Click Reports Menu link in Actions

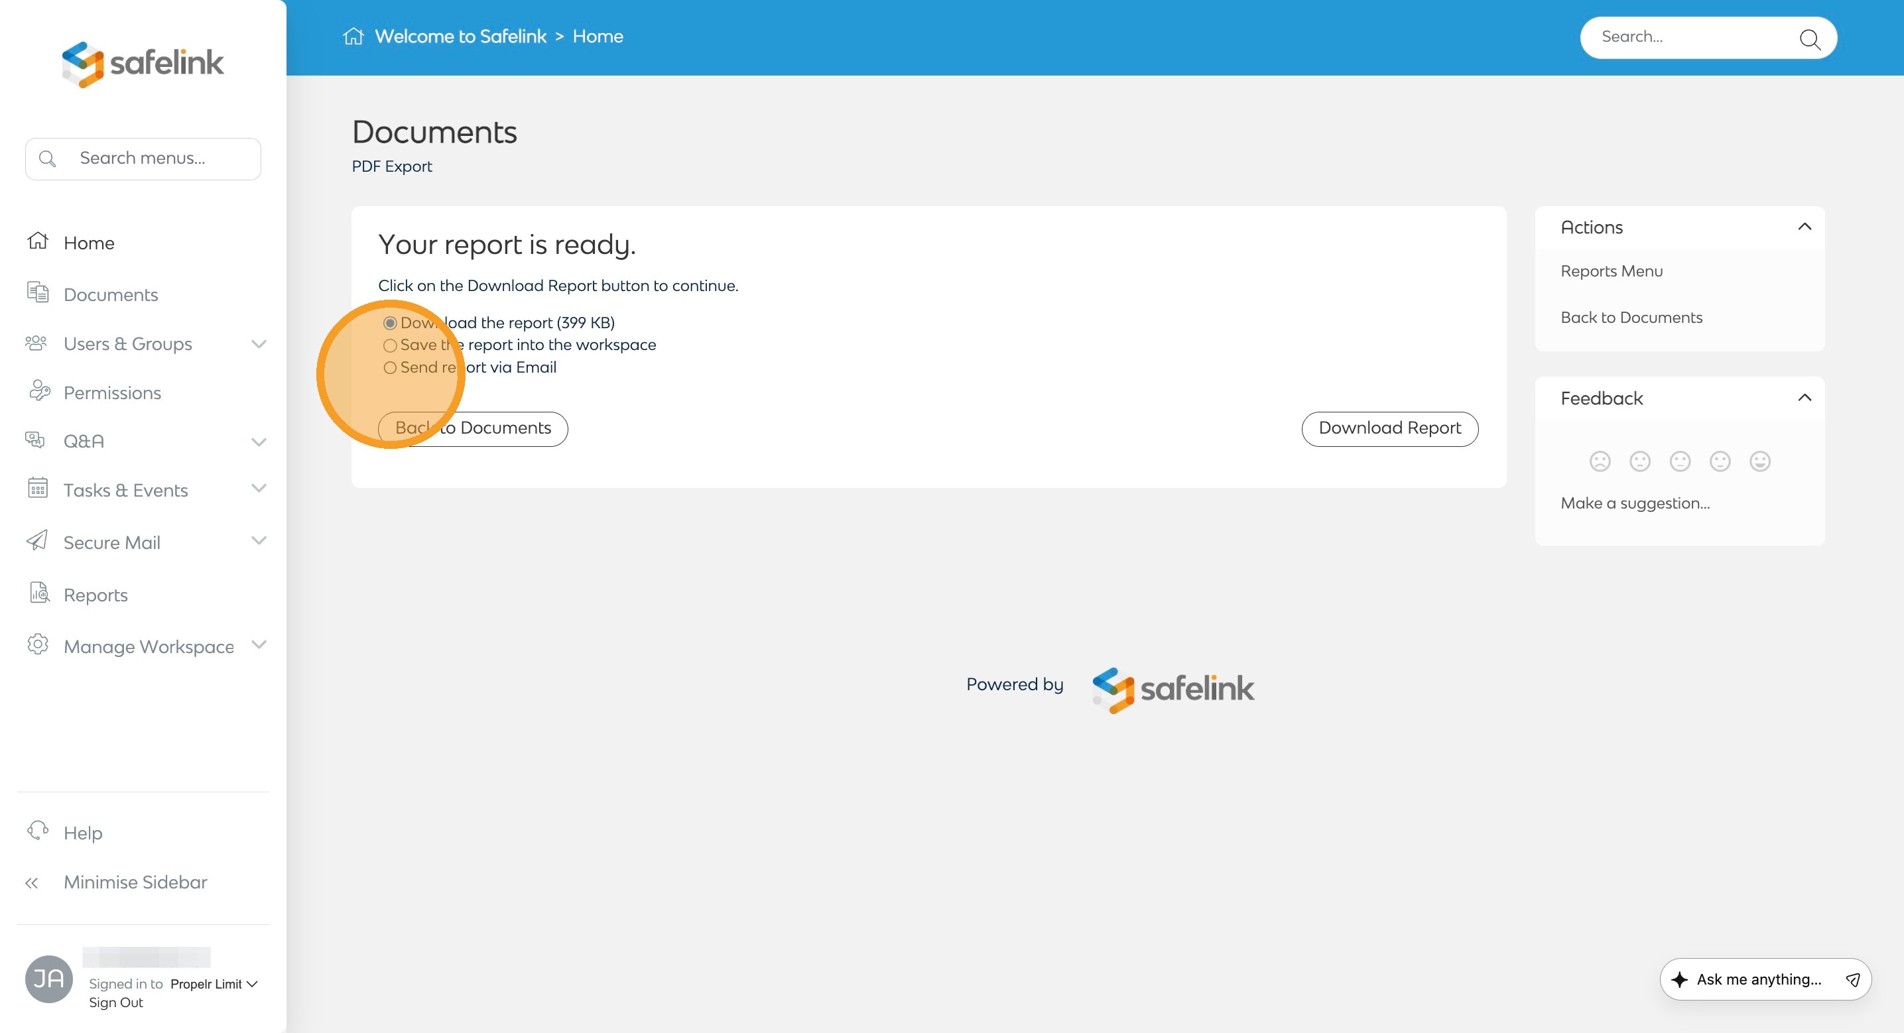click(1612, 271)
